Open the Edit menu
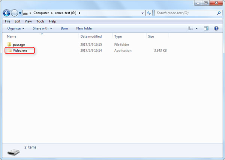This screenshot has width=225, height=160. (17, 21)
